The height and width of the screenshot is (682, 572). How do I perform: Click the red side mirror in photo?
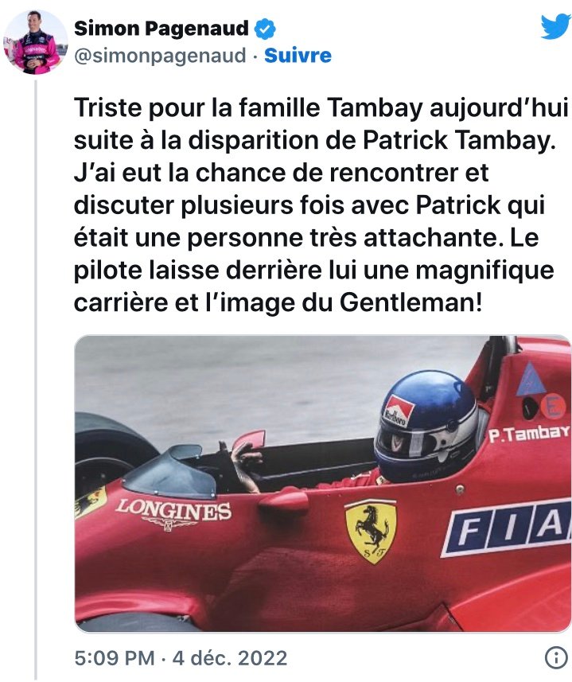pos(248,440)
